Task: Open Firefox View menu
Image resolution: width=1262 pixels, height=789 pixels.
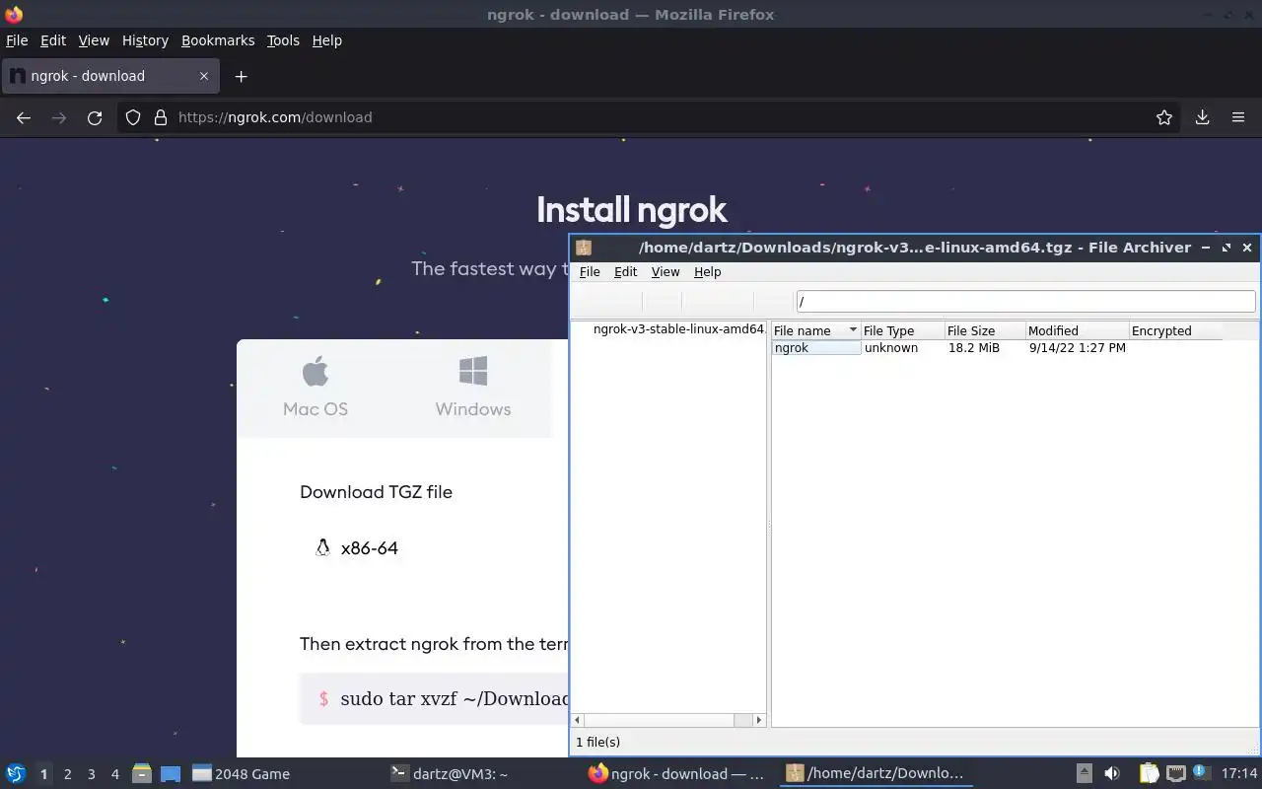Action: (94, 40)
